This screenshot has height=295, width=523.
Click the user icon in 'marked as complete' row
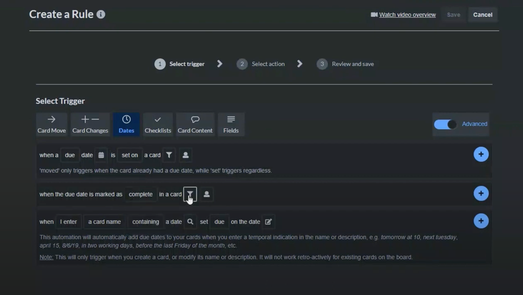(206, 195)
